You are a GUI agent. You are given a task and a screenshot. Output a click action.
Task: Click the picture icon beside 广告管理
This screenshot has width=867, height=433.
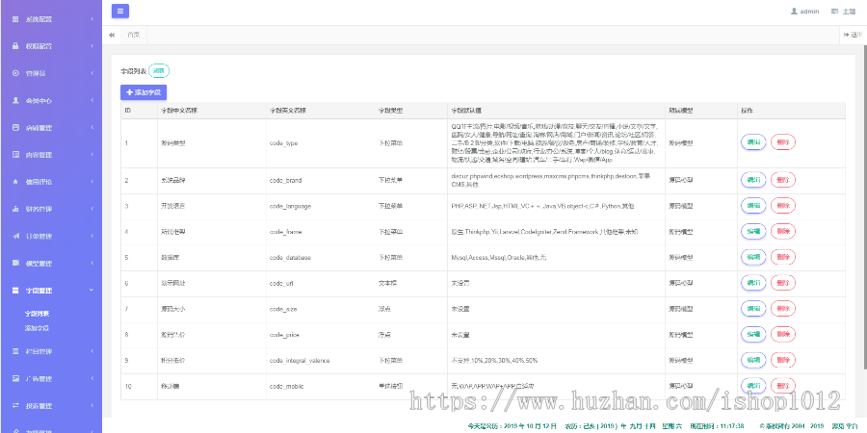pyautogui.click(x=16, y=378)
